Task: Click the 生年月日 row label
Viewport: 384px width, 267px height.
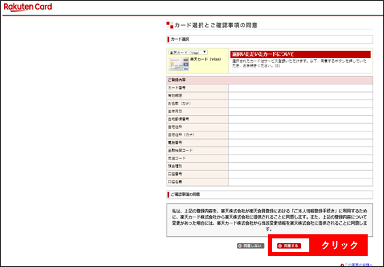Action: click(x=175, y=112)
